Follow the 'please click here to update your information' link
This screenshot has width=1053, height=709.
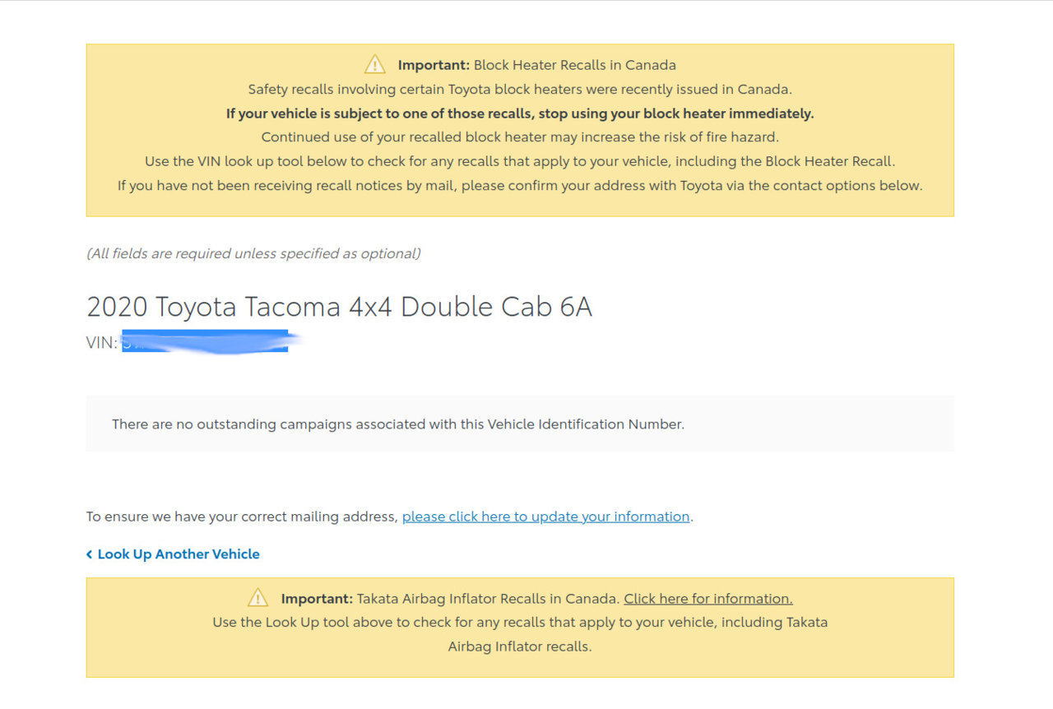(545, 517)
